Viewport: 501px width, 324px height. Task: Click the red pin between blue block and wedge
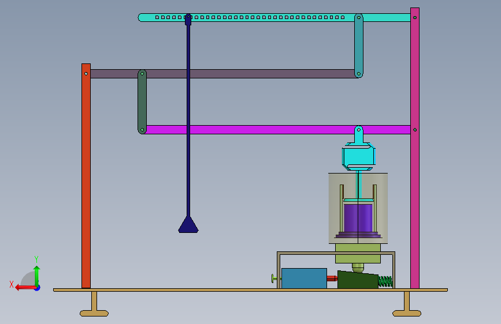tap(332, 278)
